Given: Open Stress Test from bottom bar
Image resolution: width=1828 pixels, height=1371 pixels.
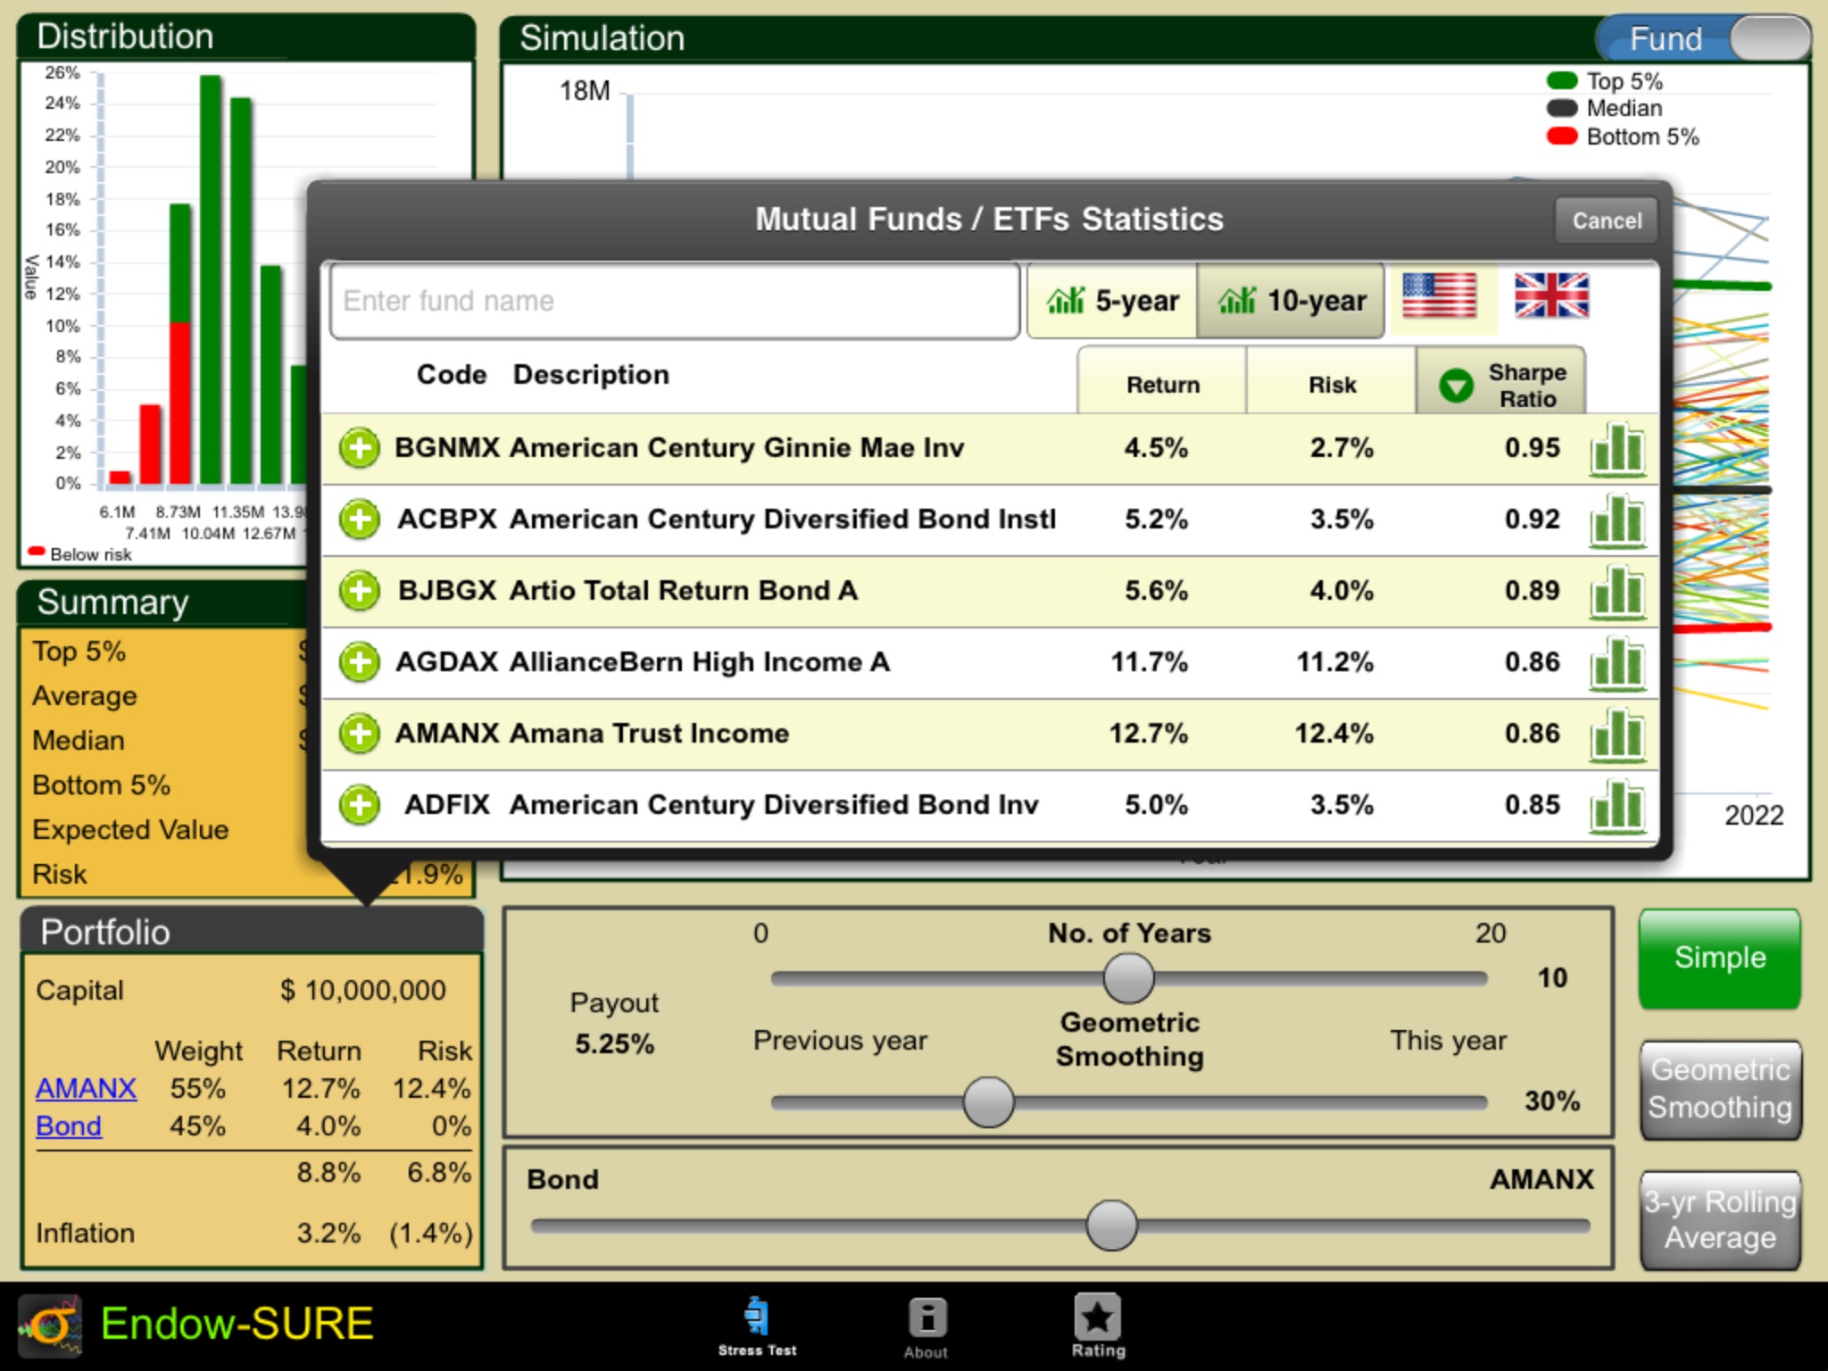Looking at the screenshot, I should [757, 1327].
